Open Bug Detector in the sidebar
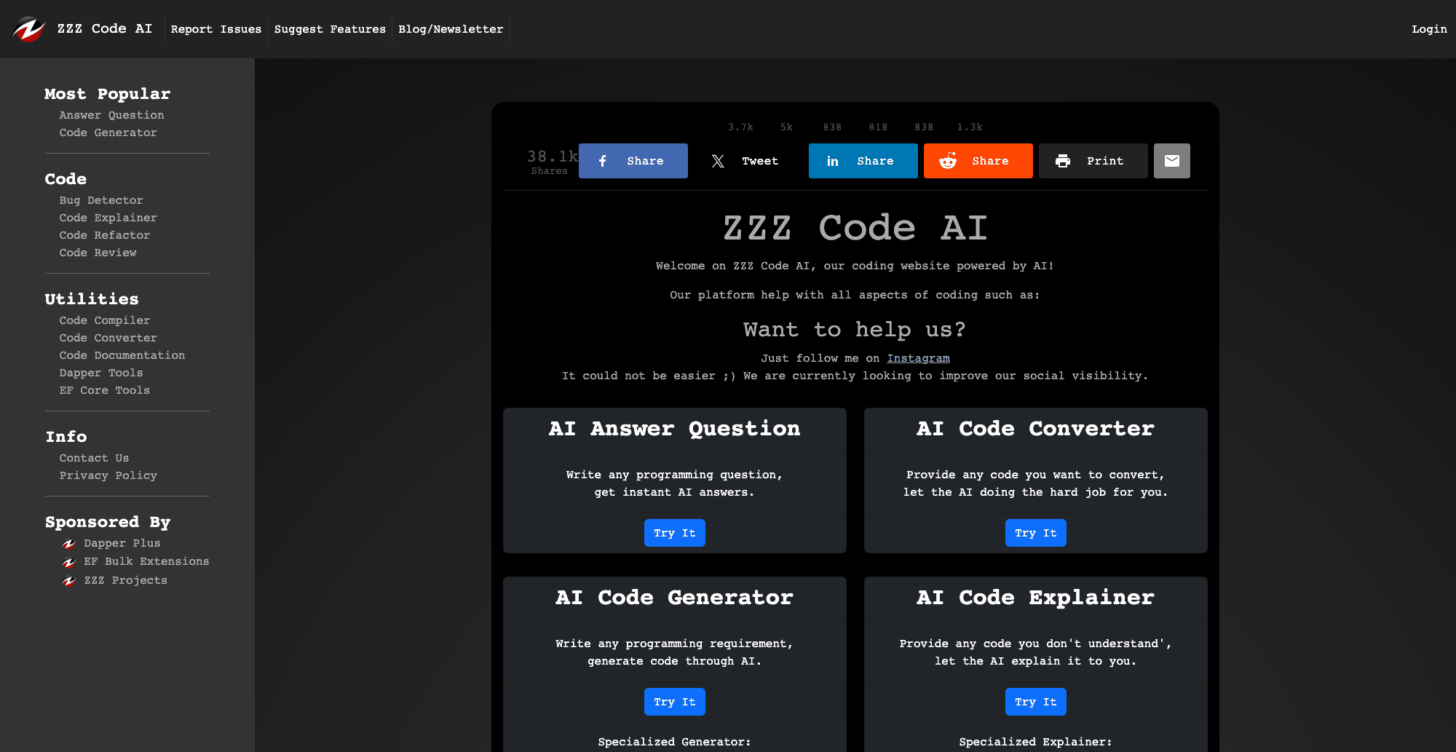The image size is (1456, 752). 101,200
